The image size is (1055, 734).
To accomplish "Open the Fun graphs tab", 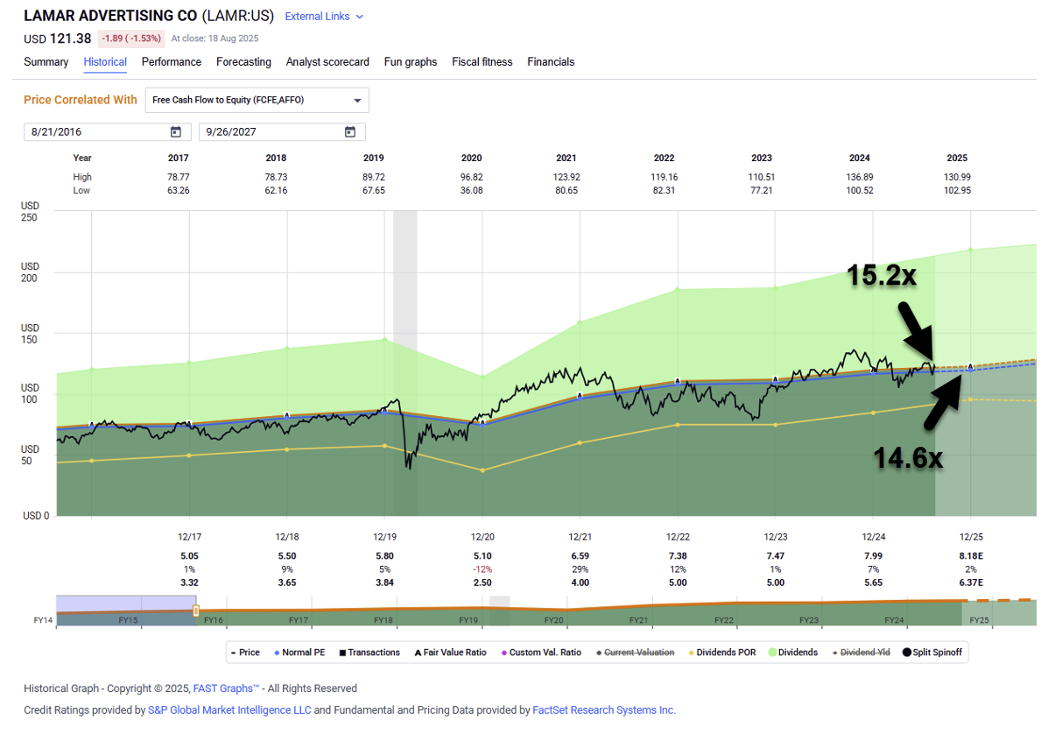I will click(411, 62).
